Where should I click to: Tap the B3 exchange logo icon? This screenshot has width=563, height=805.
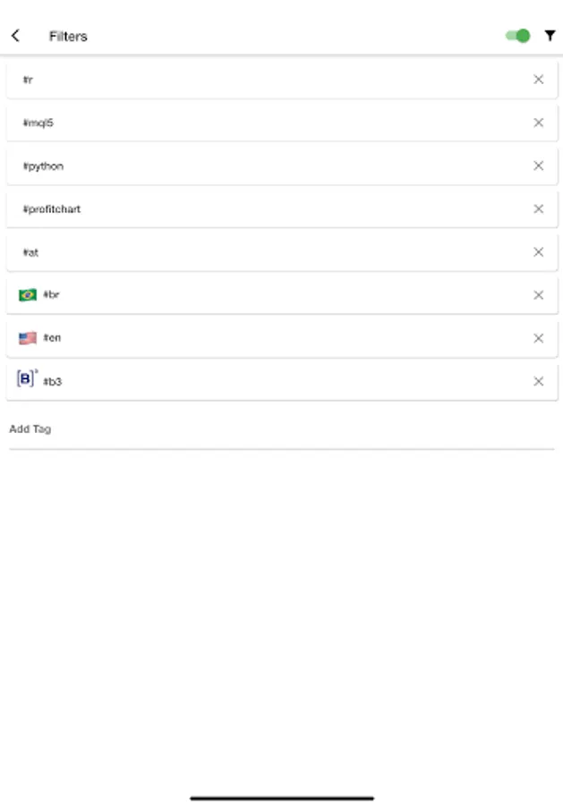[27, 379]
